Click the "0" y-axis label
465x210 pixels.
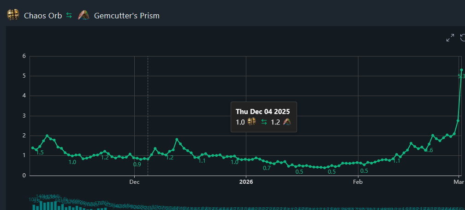tap(24, 176)
